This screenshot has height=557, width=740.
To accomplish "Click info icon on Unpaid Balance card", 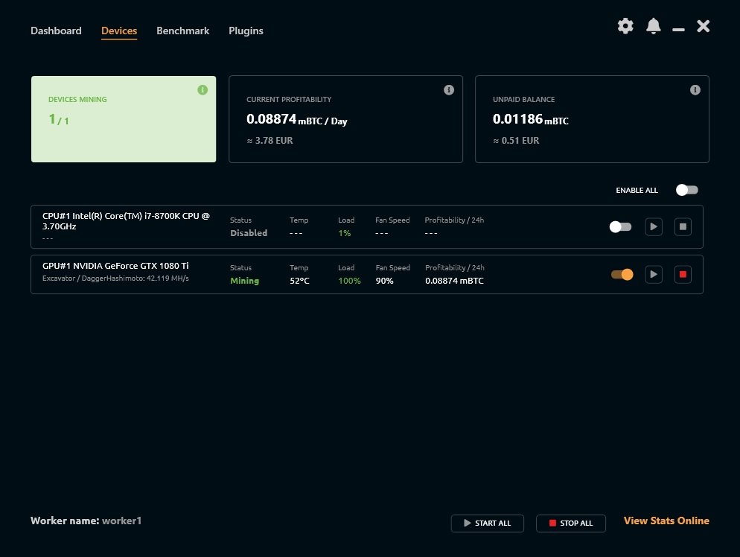I will click(695, 89).
